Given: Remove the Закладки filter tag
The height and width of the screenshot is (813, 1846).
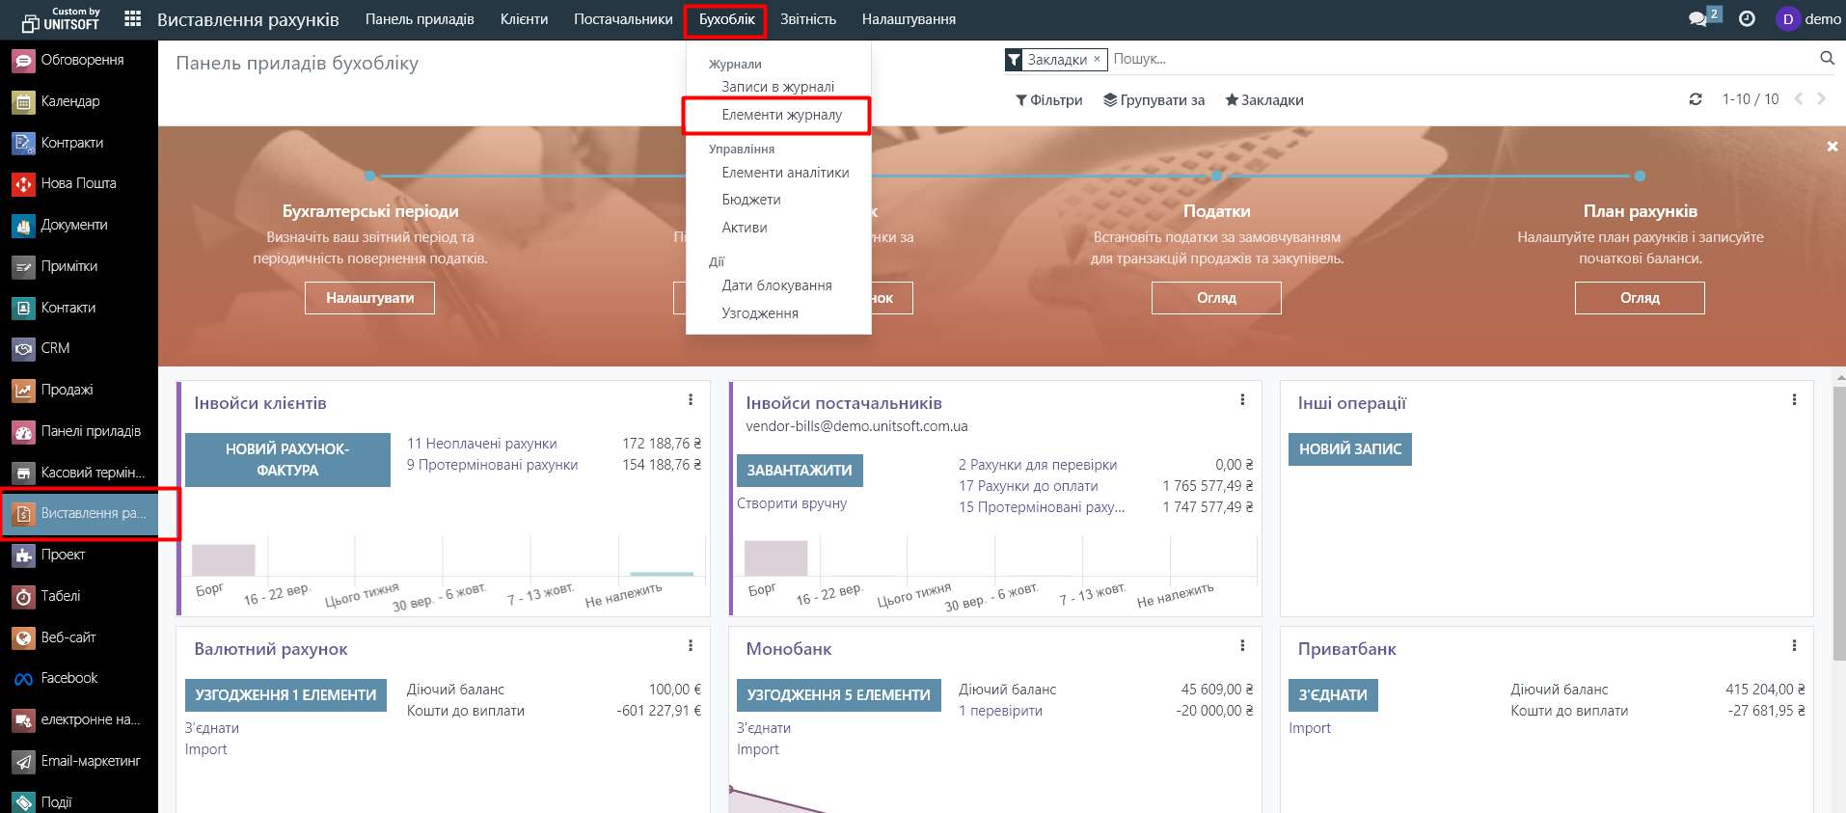Looking at the screenshot, I should (1097, 59).
